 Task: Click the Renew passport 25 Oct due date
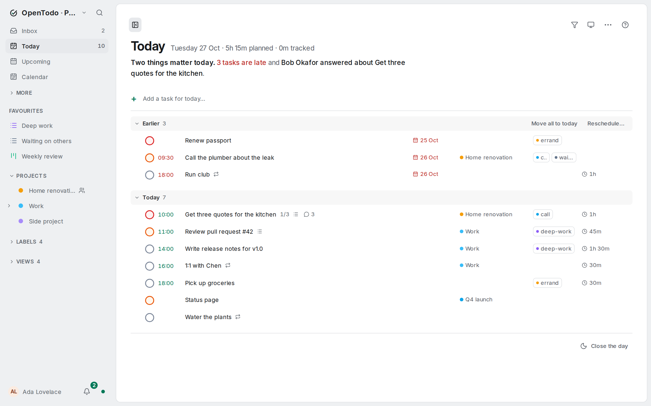(x=426, y=140)
